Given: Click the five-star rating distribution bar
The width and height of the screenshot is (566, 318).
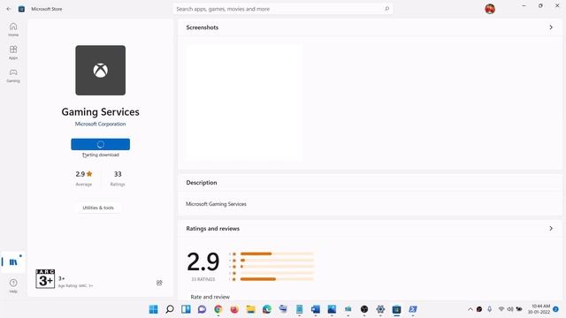Looking at the screenshot, I should pos(277,254).
